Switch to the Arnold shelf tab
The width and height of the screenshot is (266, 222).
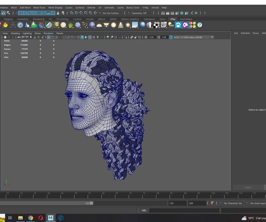tap(90, 19)
